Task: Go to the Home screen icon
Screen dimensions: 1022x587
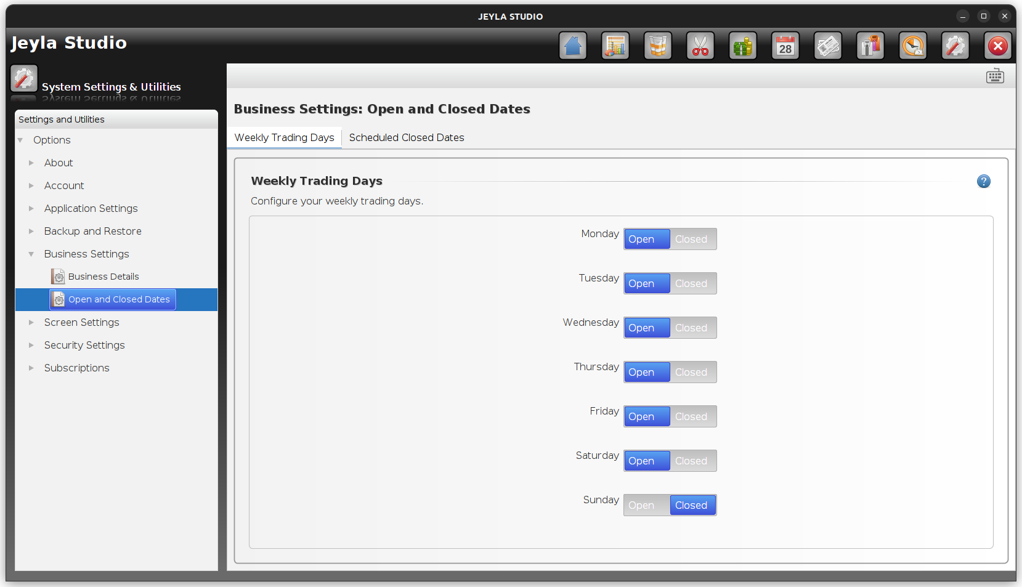Action: click(x=573, y=46)
